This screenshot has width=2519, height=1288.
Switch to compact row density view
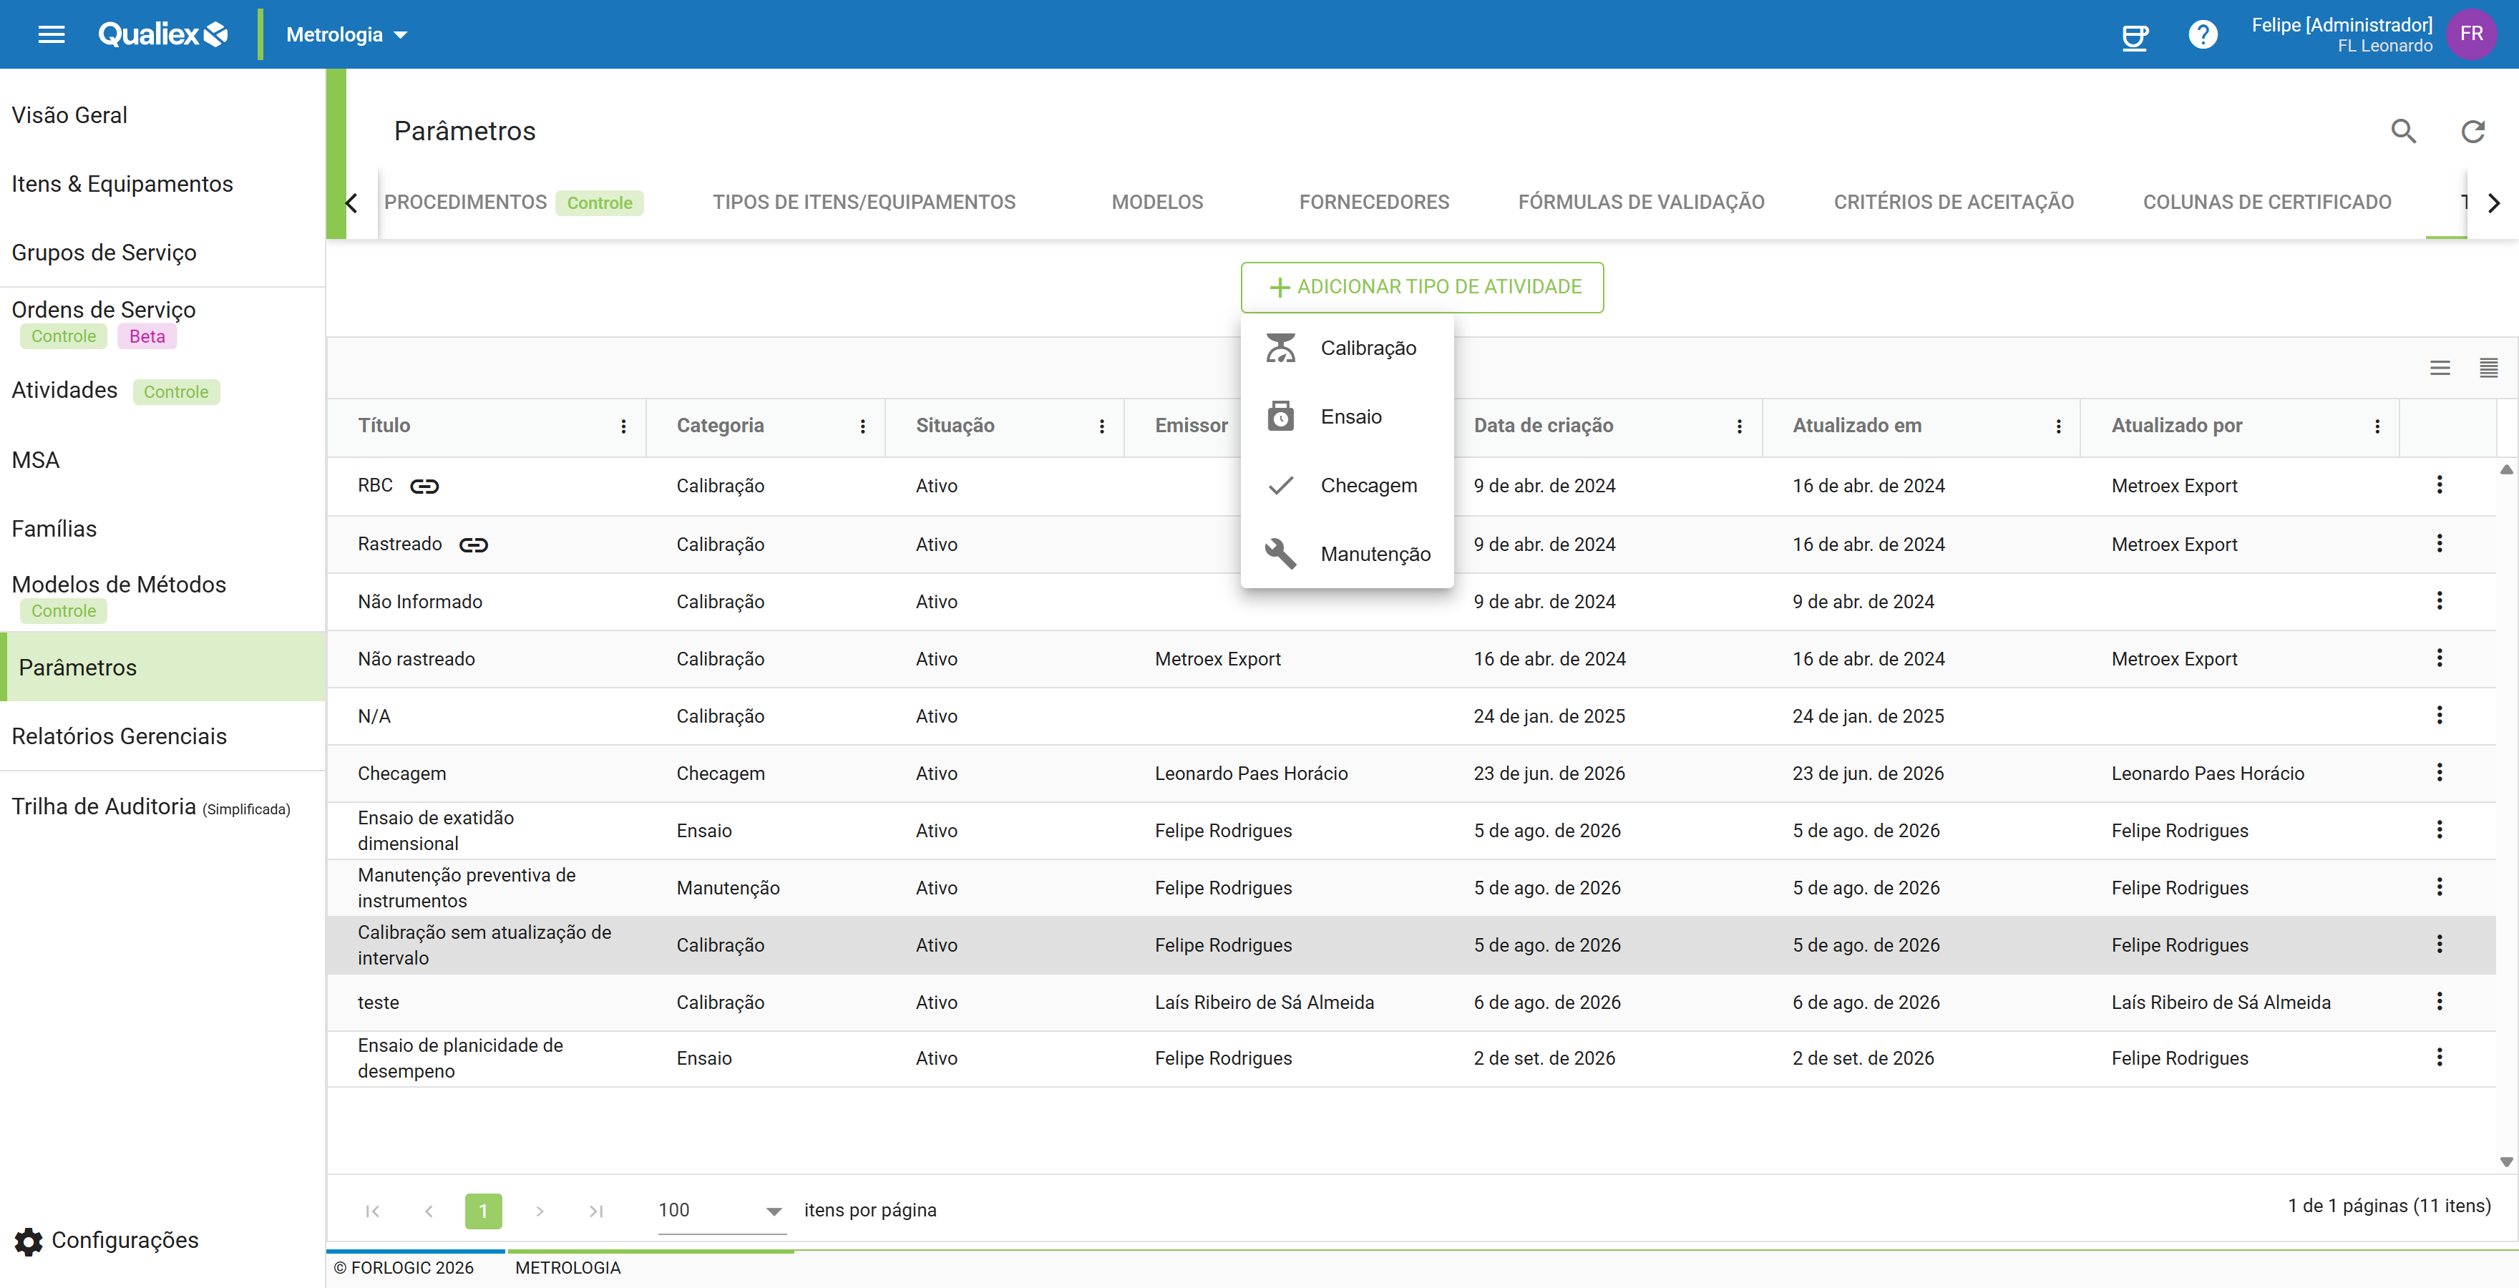[2440, 368]
